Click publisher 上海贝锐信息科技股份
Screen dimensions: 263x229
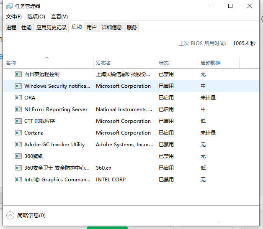(123, 74)
